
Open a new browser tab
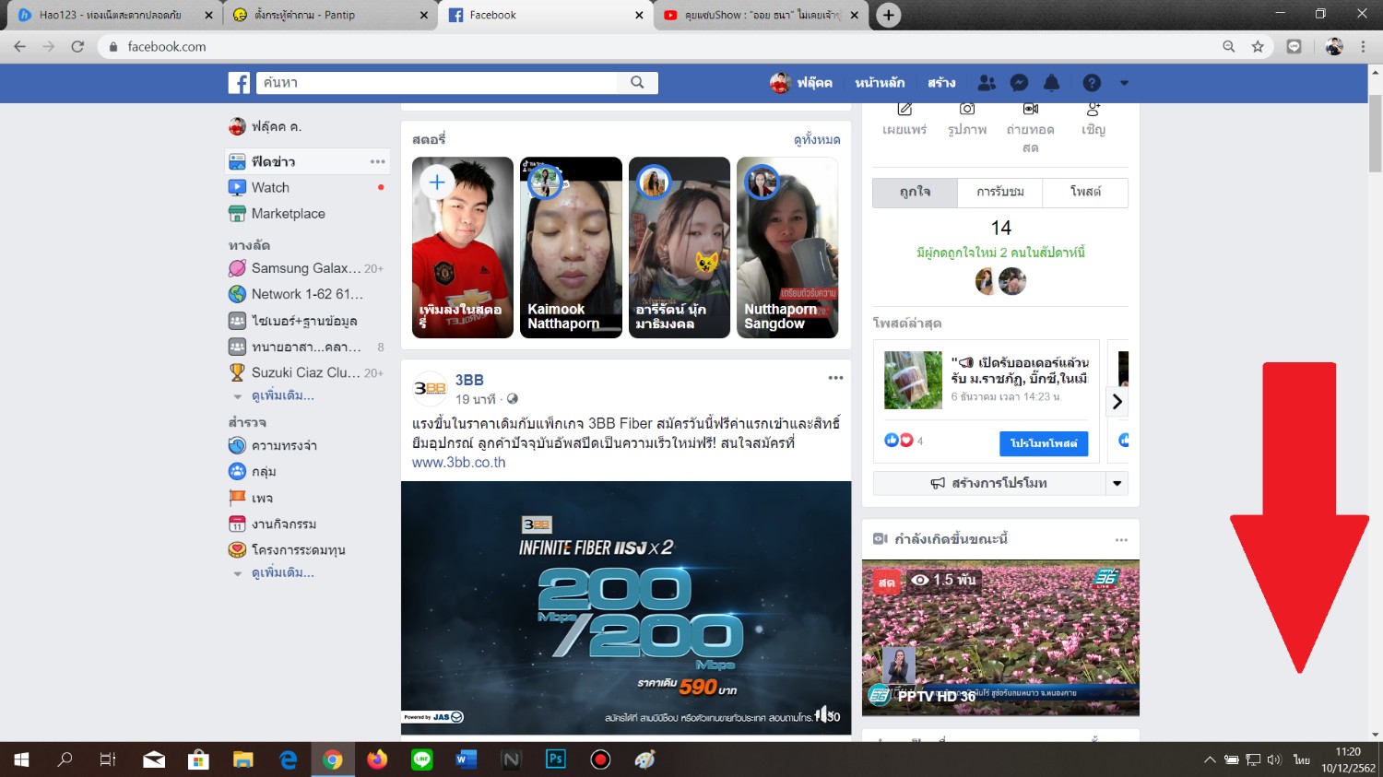tap(888, 15)
